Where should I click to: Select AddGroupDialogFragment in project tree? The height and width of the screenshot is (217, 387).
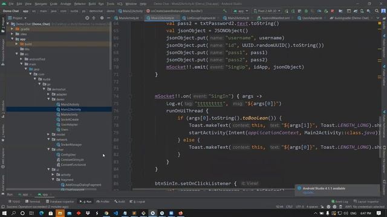click(x=83, y=184)
